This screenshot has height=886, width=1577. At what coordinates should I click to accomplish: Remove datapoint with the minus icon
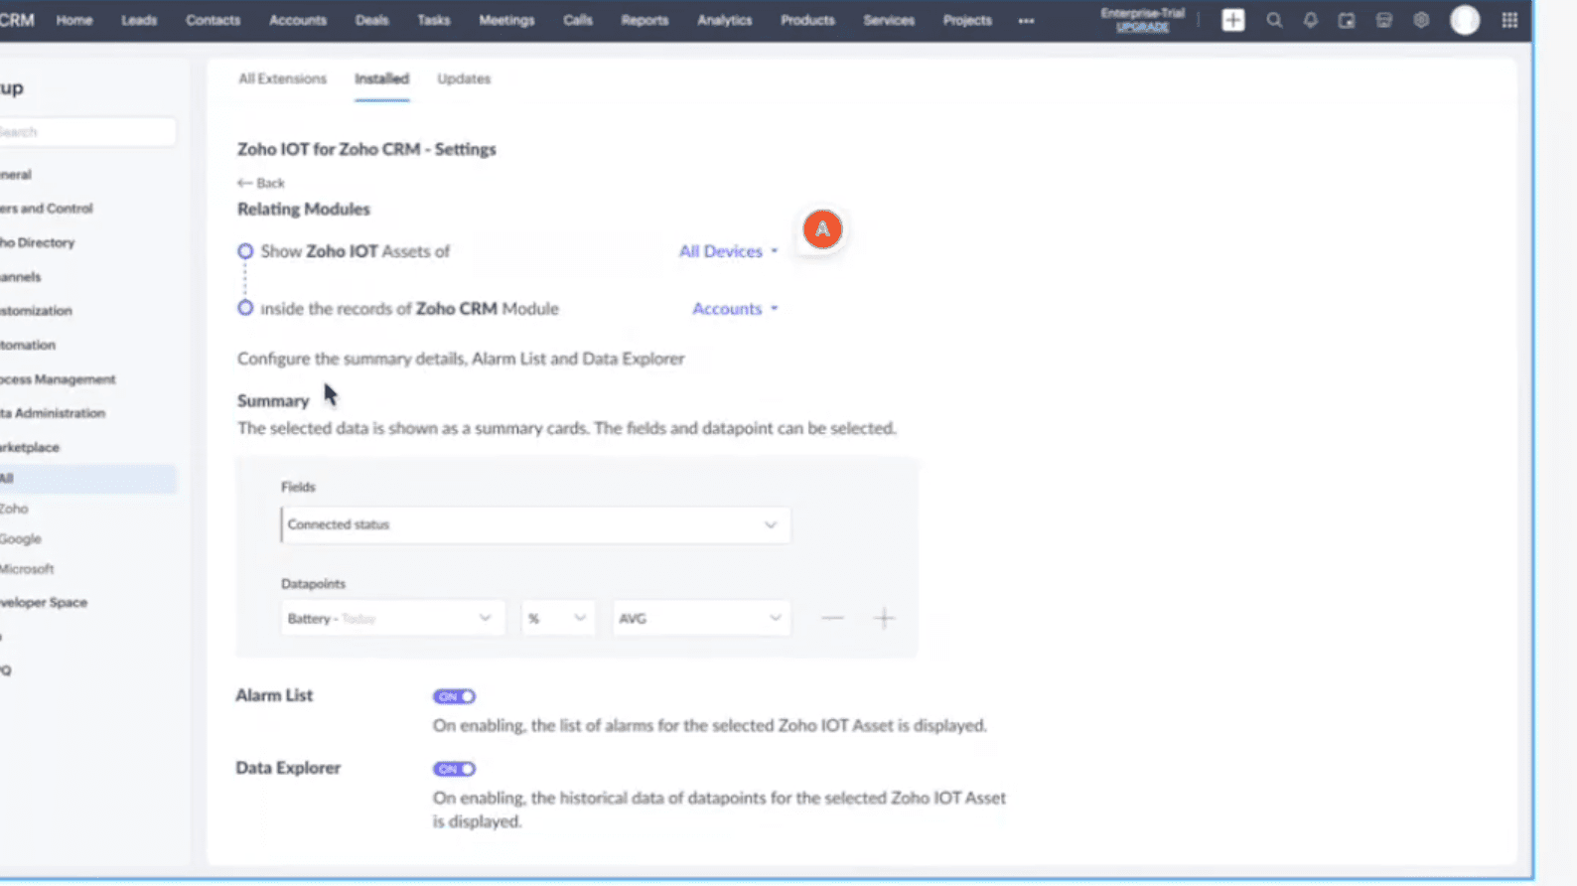(x=832, y=619)
